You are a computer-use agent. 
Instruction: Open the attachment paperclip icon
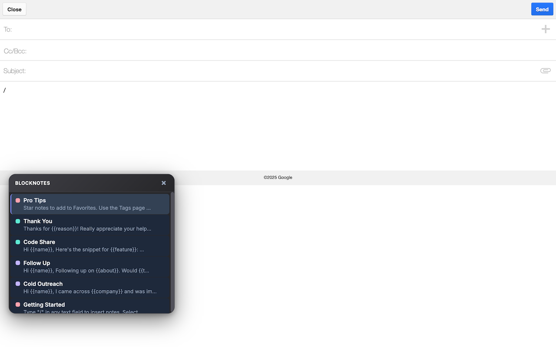545,70
